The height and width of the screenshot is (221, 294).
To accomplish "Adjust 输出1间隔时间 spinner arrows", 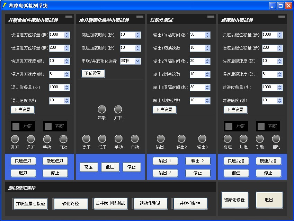I will (x=207, y=35).
